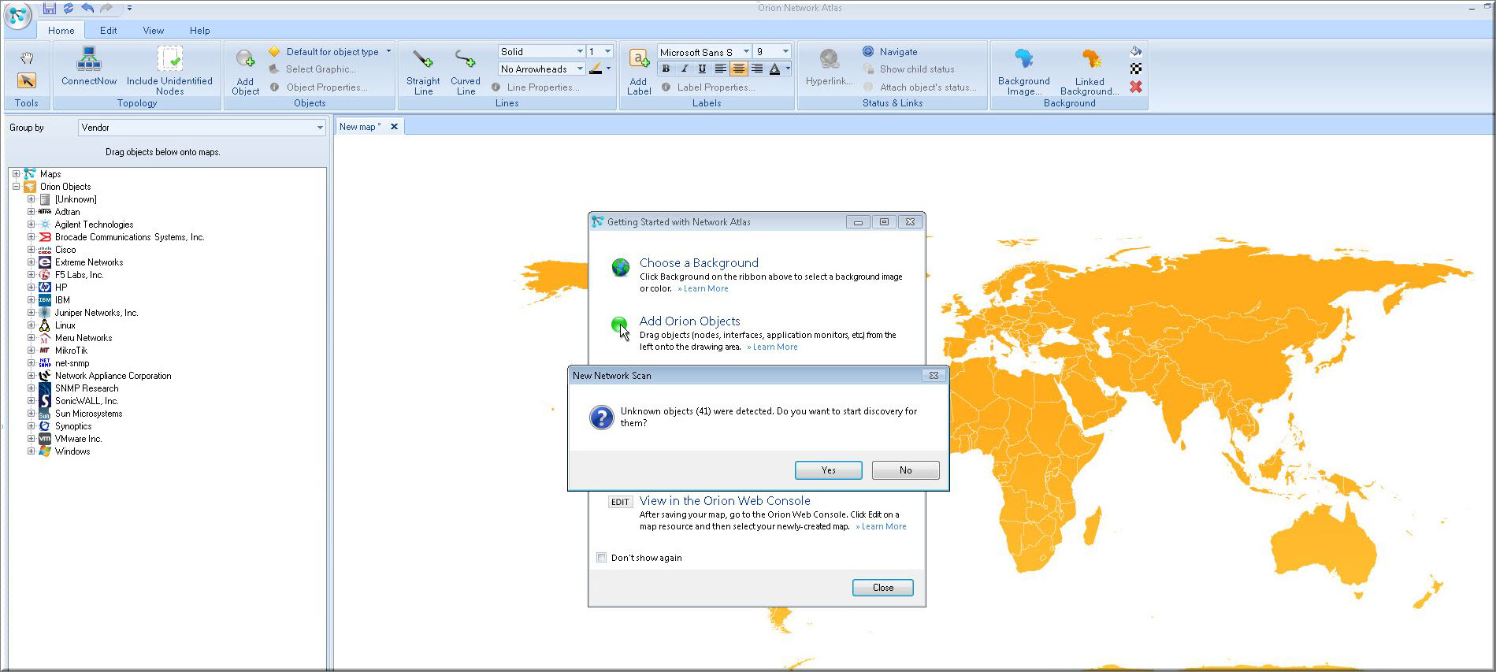Close the New map tab
This screenshot has height=672, width=1496.
394,127
